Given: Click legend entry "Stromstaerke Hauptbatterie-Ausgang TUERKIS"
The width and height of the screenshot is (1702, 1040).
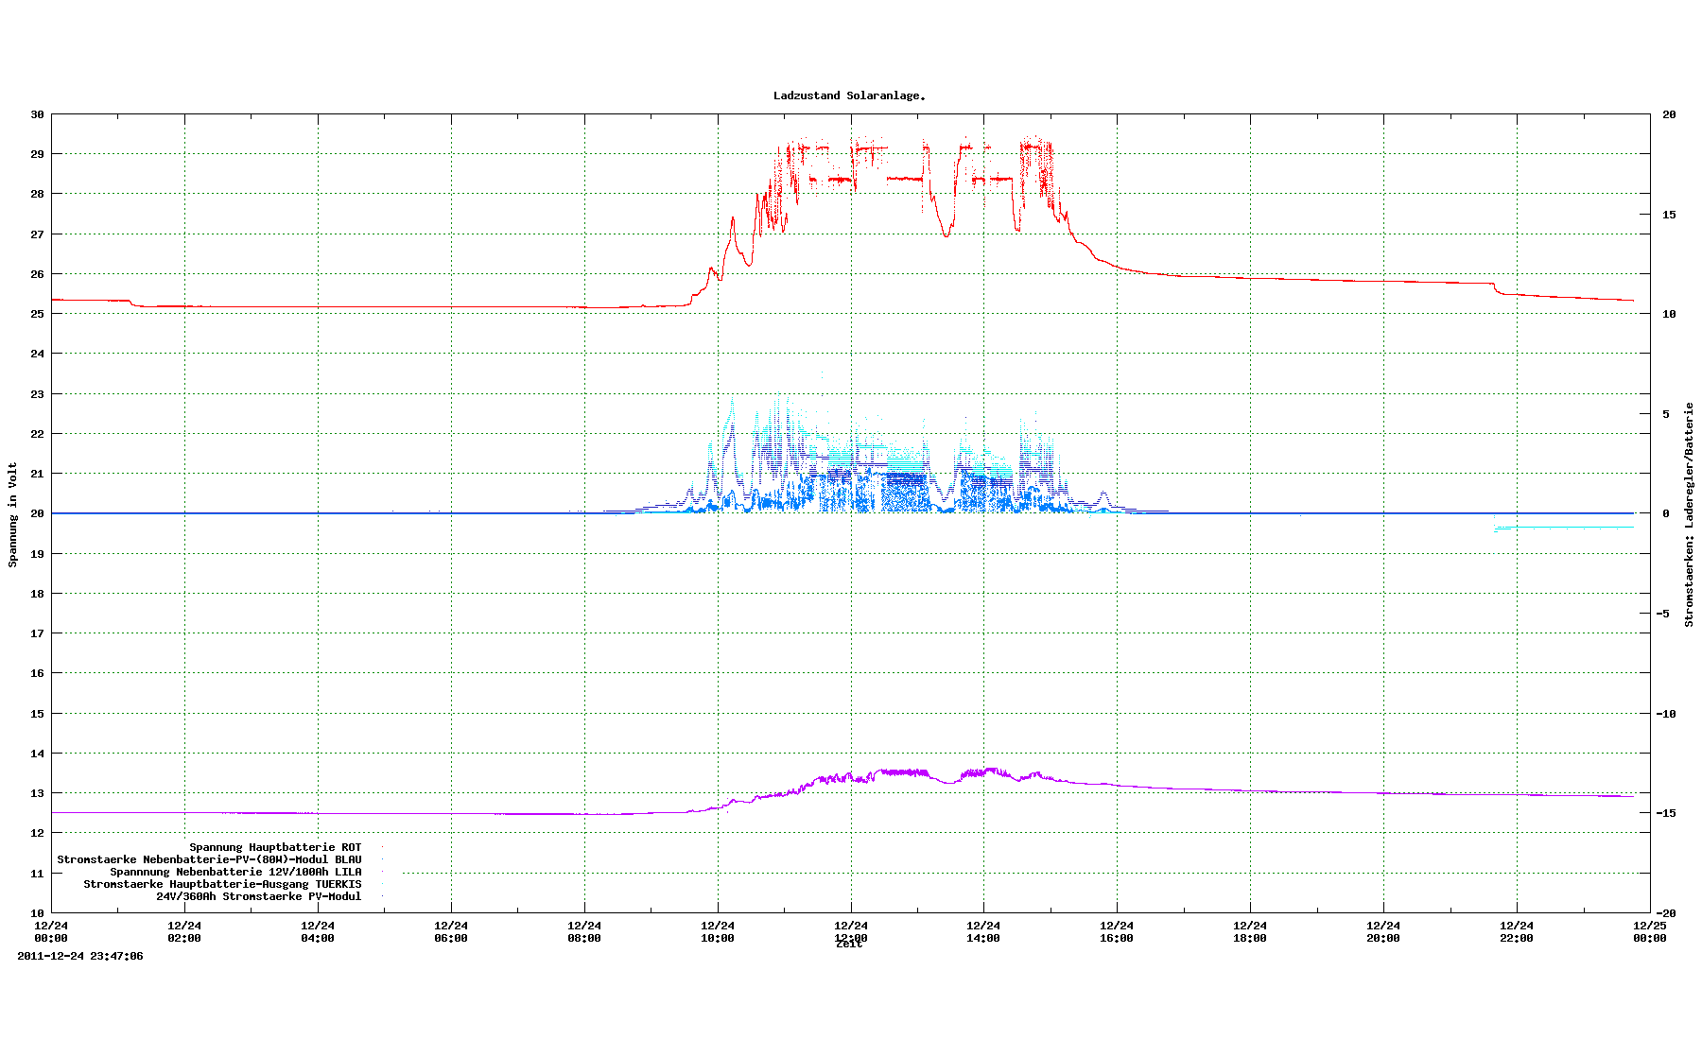Looking at the screenshot, I should [222, 884].
